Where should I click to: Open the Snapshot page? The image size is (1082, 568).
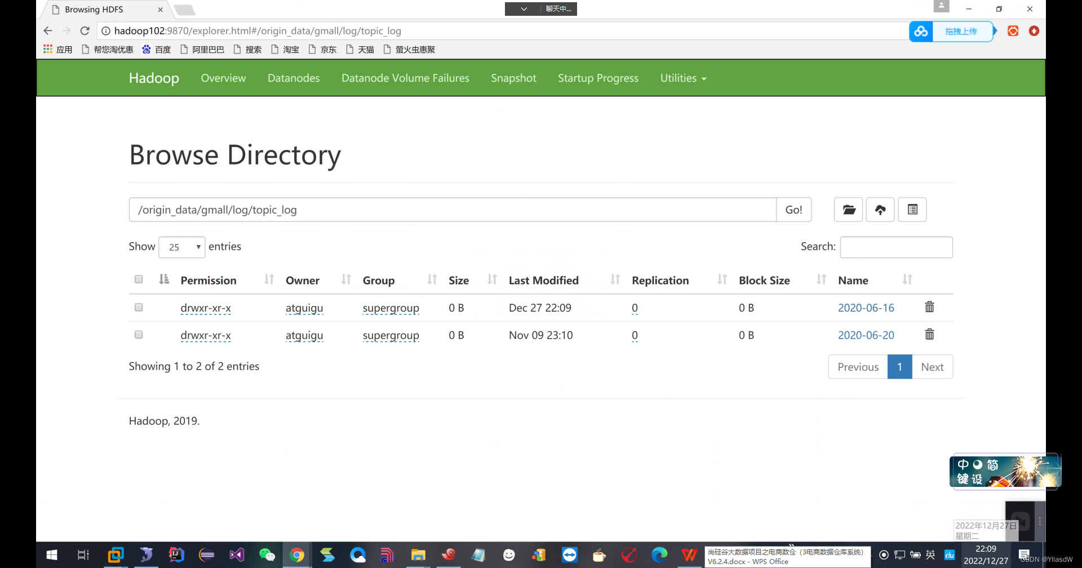point(513,78)
